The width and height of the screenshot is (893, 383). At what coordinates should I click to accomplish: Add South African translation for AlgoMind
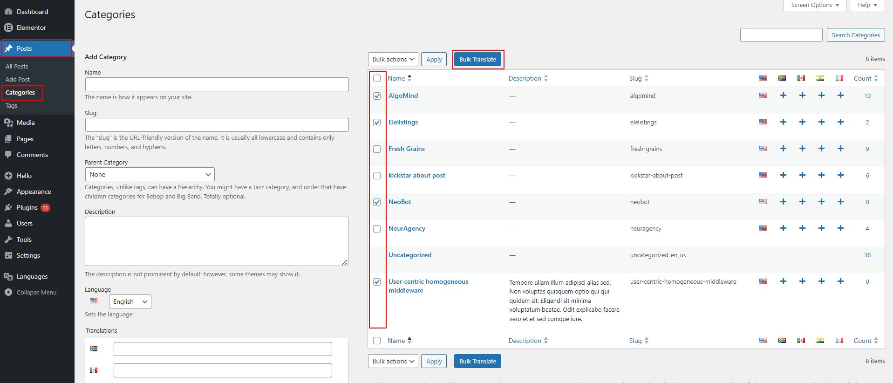click(x=783, y=96)
